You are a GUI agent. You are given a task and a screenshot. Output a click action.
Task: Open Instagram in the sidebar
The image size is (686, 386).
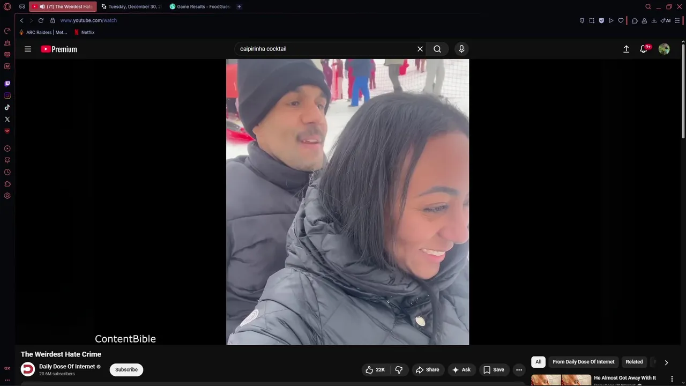click(x=7, y=95)
